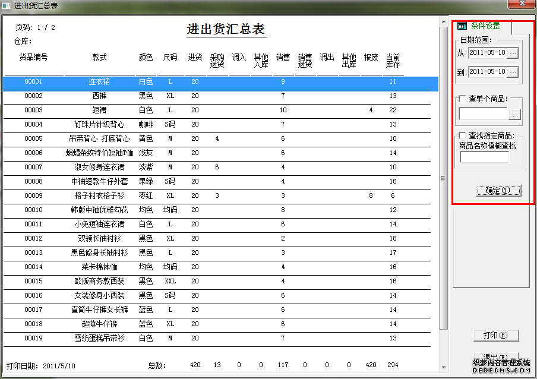Click the report window title bar icon

[6, 5]
